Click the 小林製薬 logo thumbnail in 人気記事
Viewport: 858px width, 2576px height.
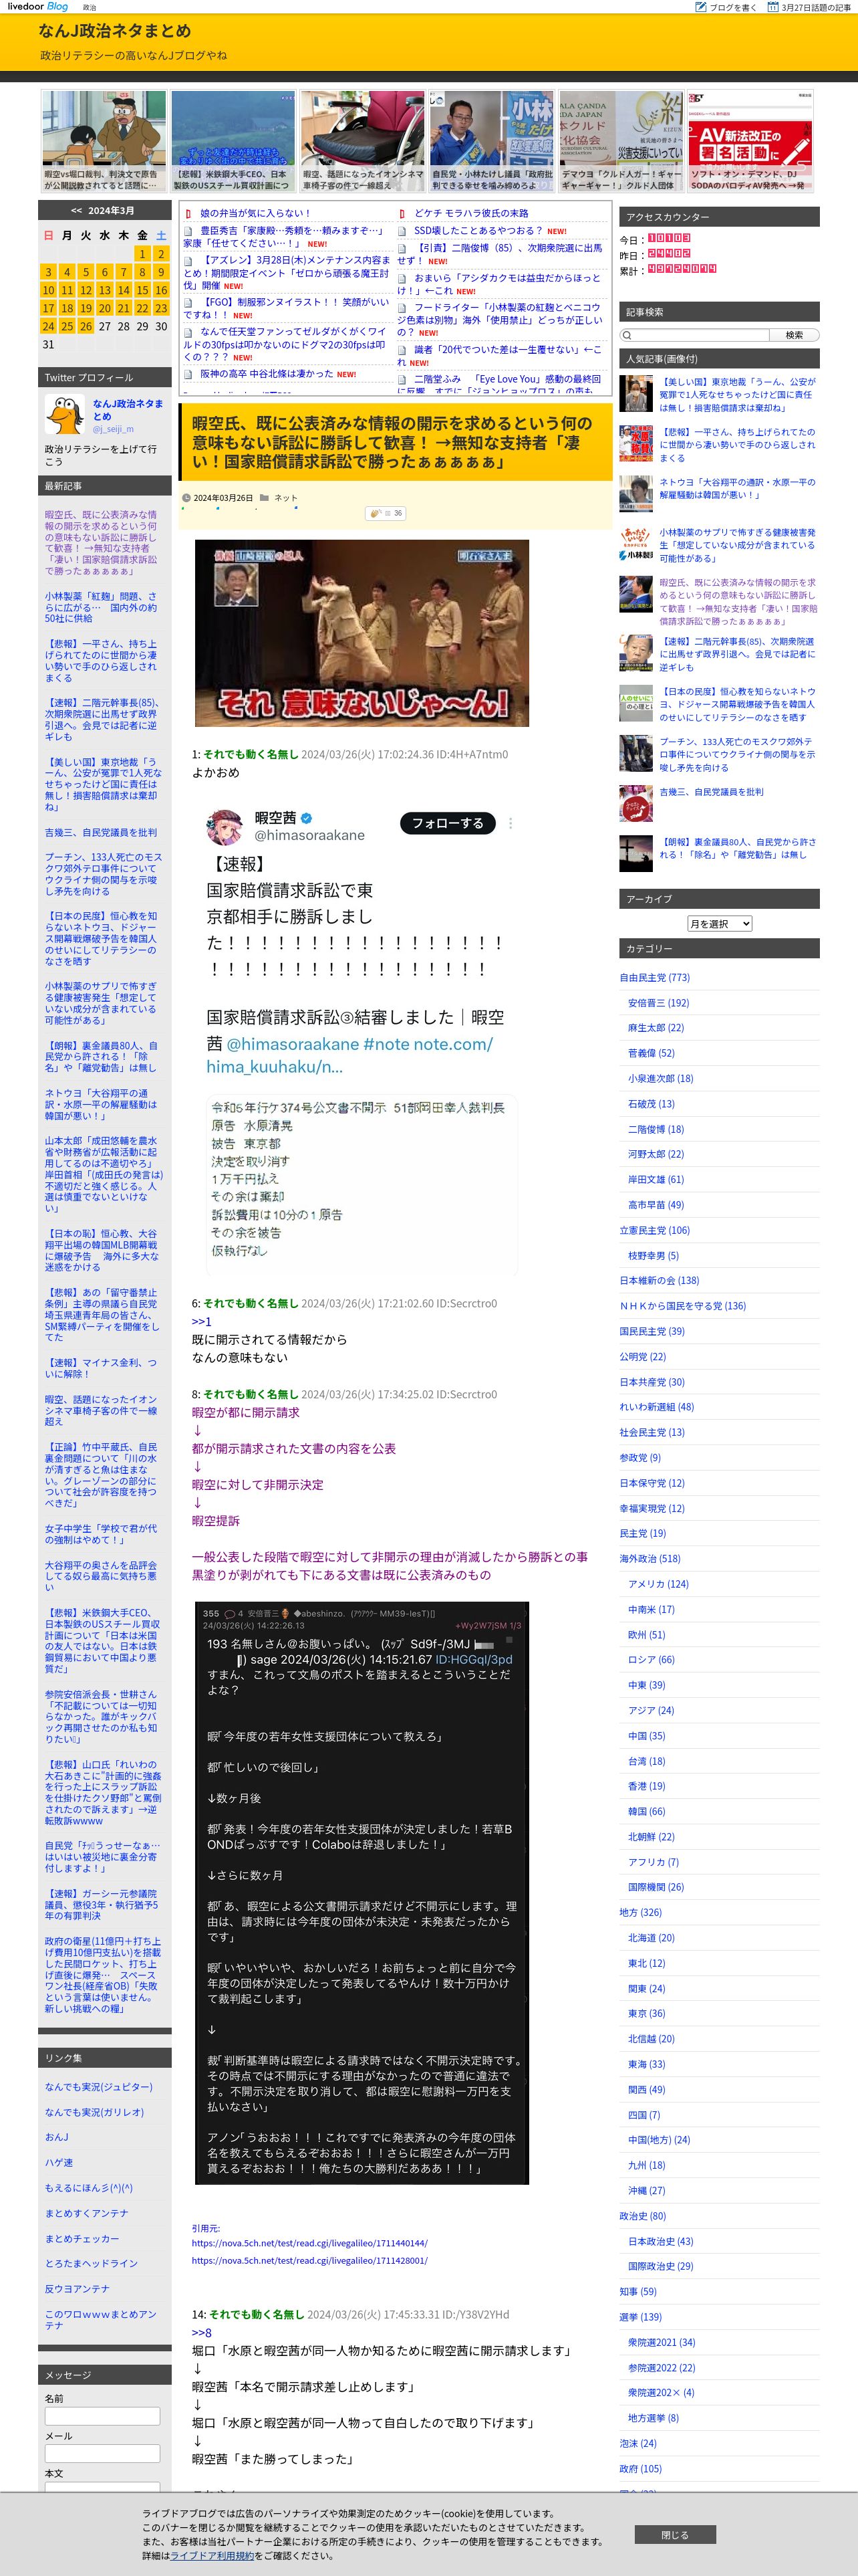635,545
